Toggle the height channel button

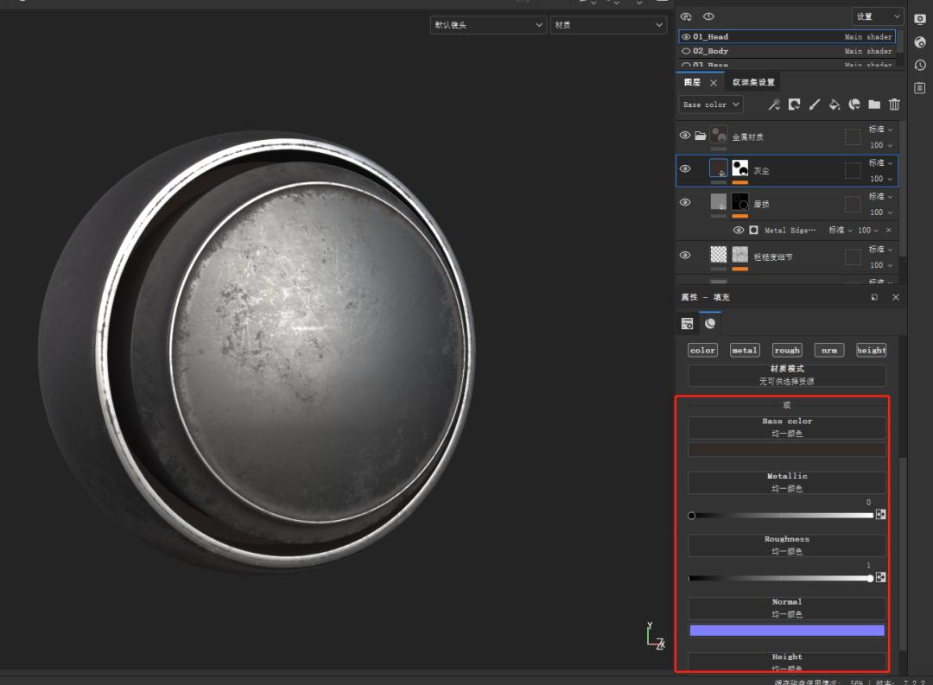[871, 351]
